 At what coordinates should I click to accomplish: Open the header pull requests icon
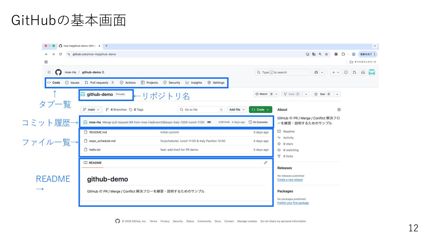pos(354,72)
